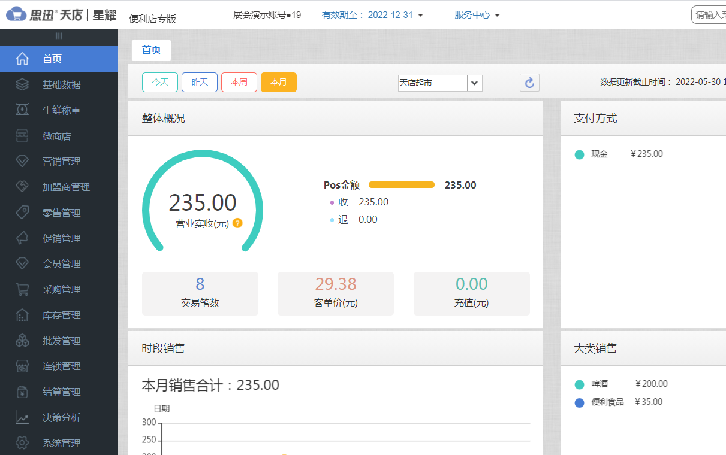
Task: Click the shopping cart icon beside 采购管理
Action: pos(22,289)
